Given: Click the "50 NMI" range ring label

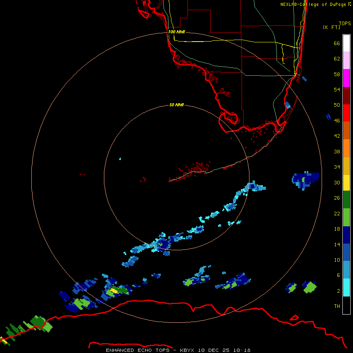Looking at the screenshot, I should (x=176, y=105).
